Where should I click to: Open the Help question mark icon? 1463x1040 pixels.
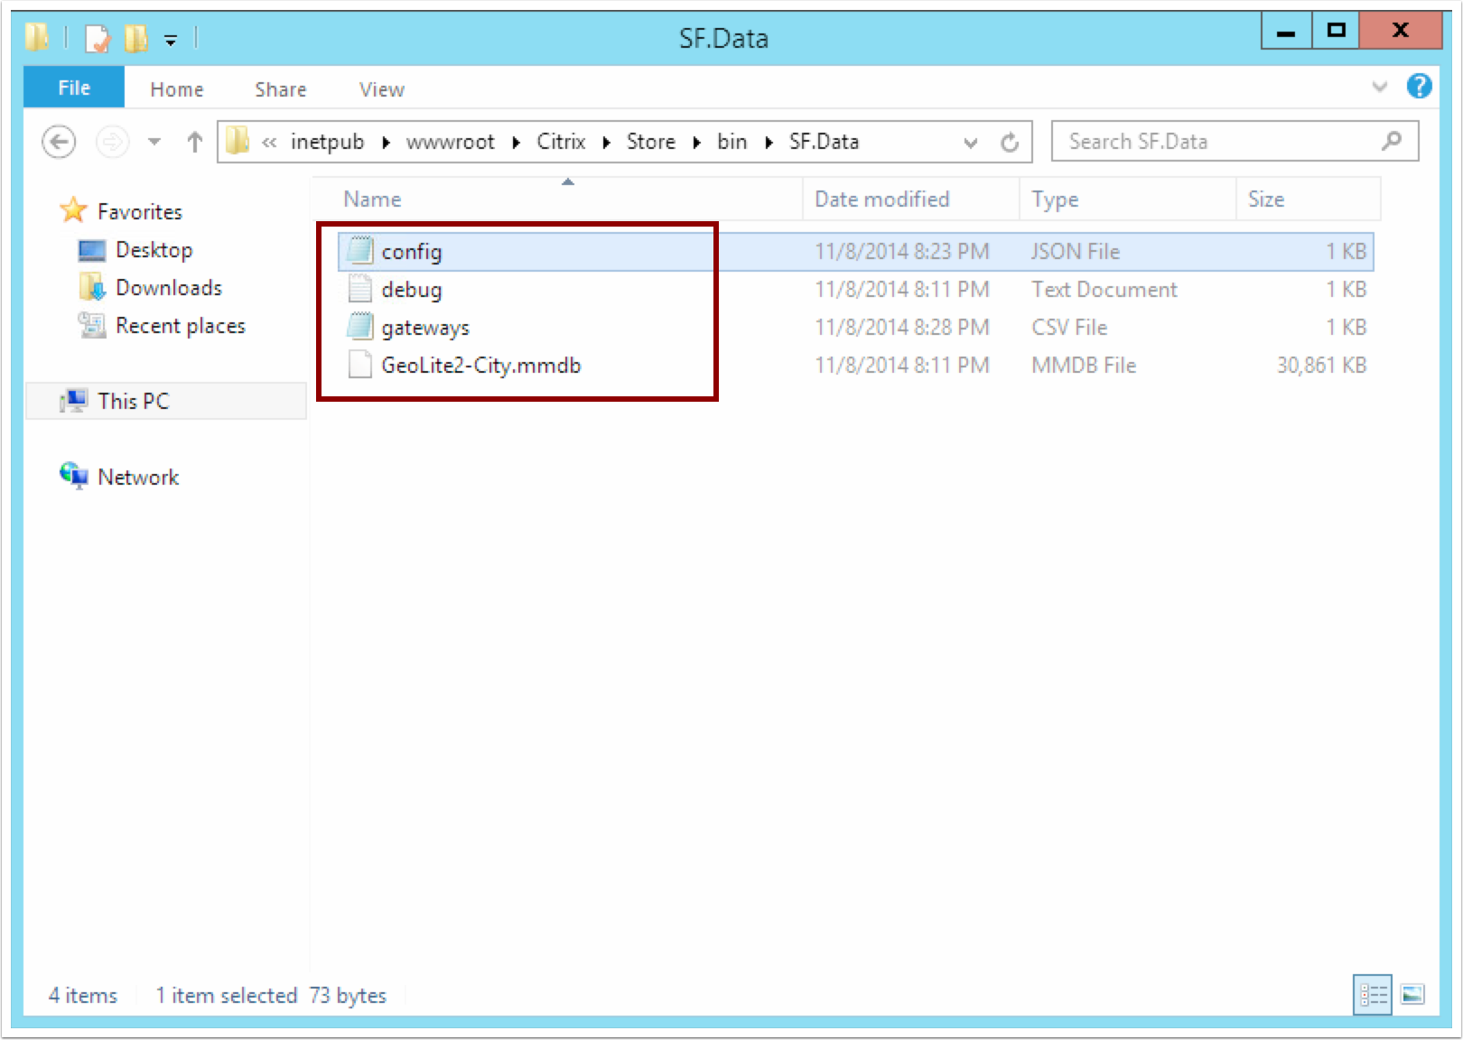tap(1419, 87)
